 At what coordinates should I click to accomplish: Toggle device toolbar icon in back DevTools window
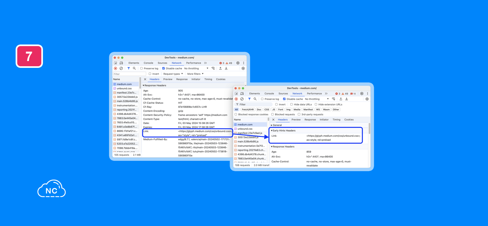tap(121, 63)
